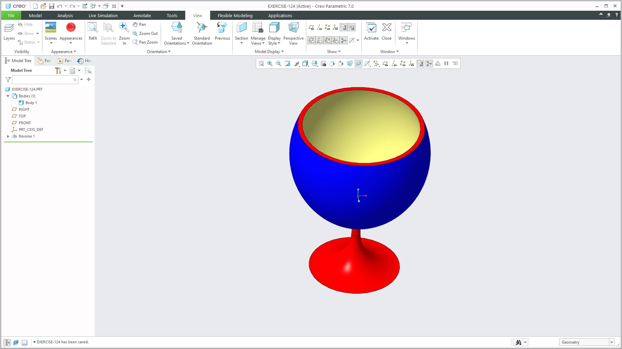Image resolution: width=622 pixels, height=349 pixels.
Task: Click the Regenerate icon in quick access toolbar
Action: click(85, 6)
